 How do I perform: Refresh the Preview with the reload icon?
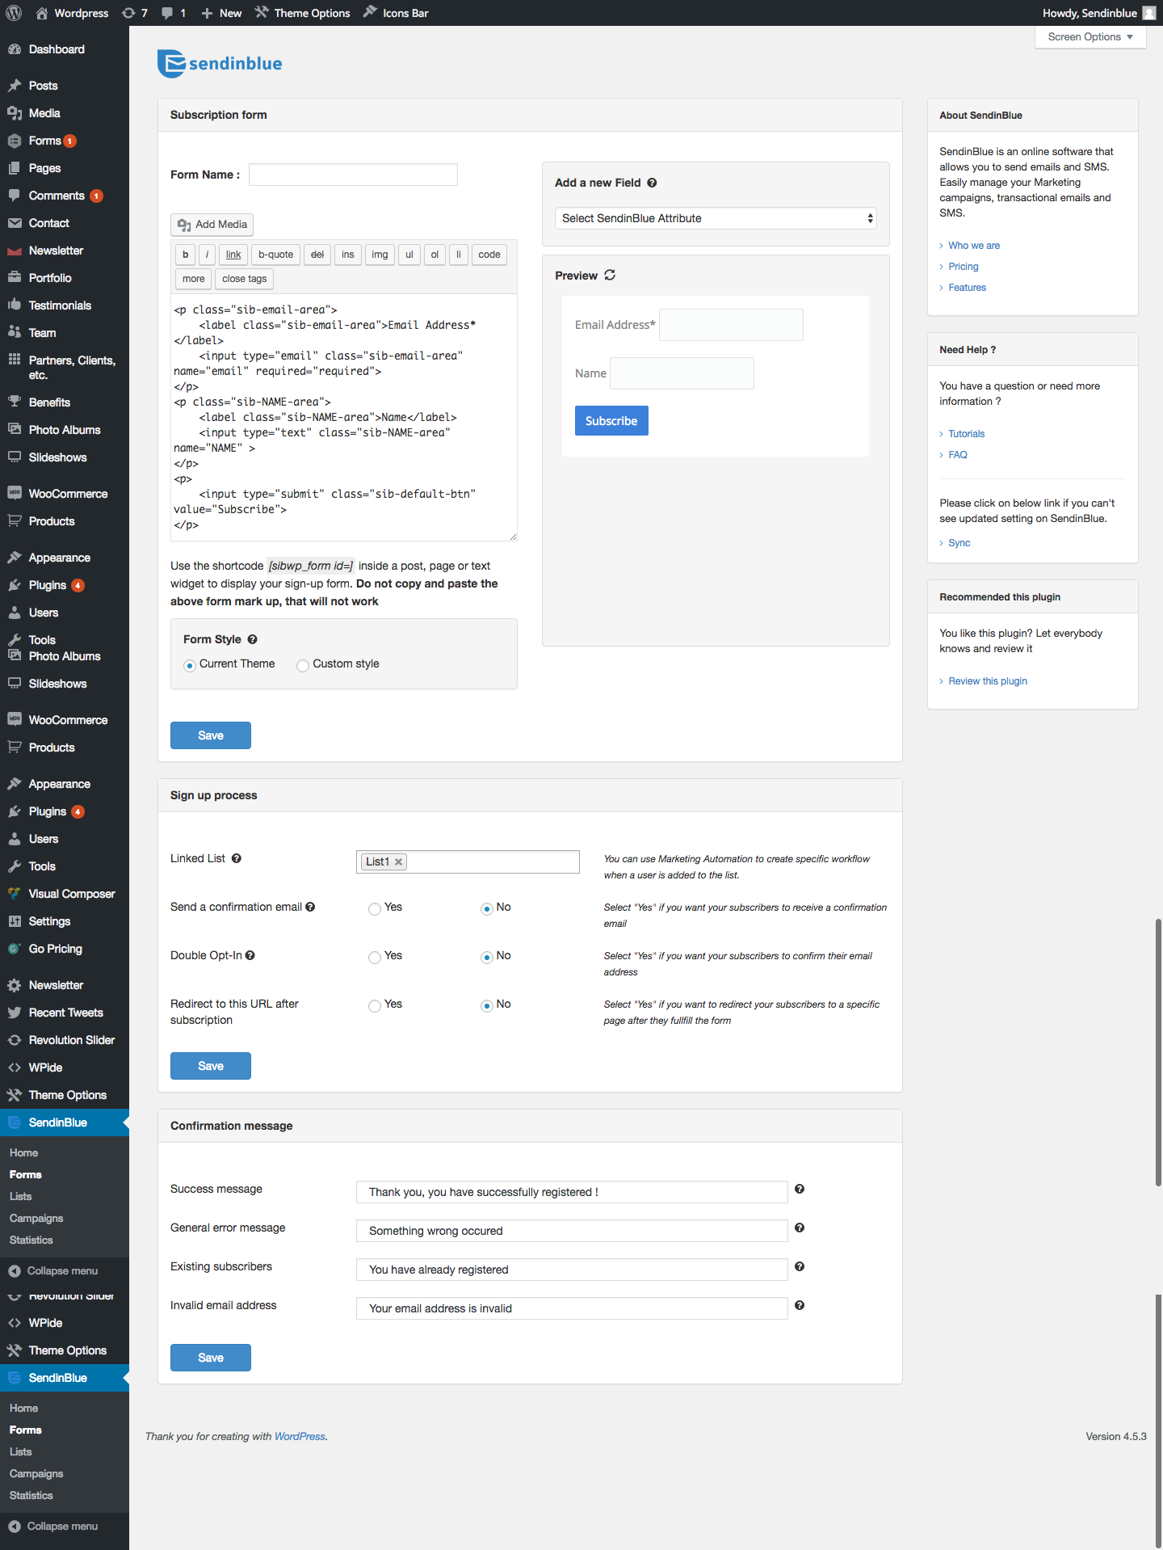tap(610, 276)
